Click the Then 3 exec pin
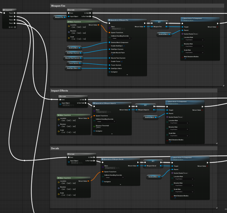227x213 pixels. pyautogui.click(x=15, y=23)
